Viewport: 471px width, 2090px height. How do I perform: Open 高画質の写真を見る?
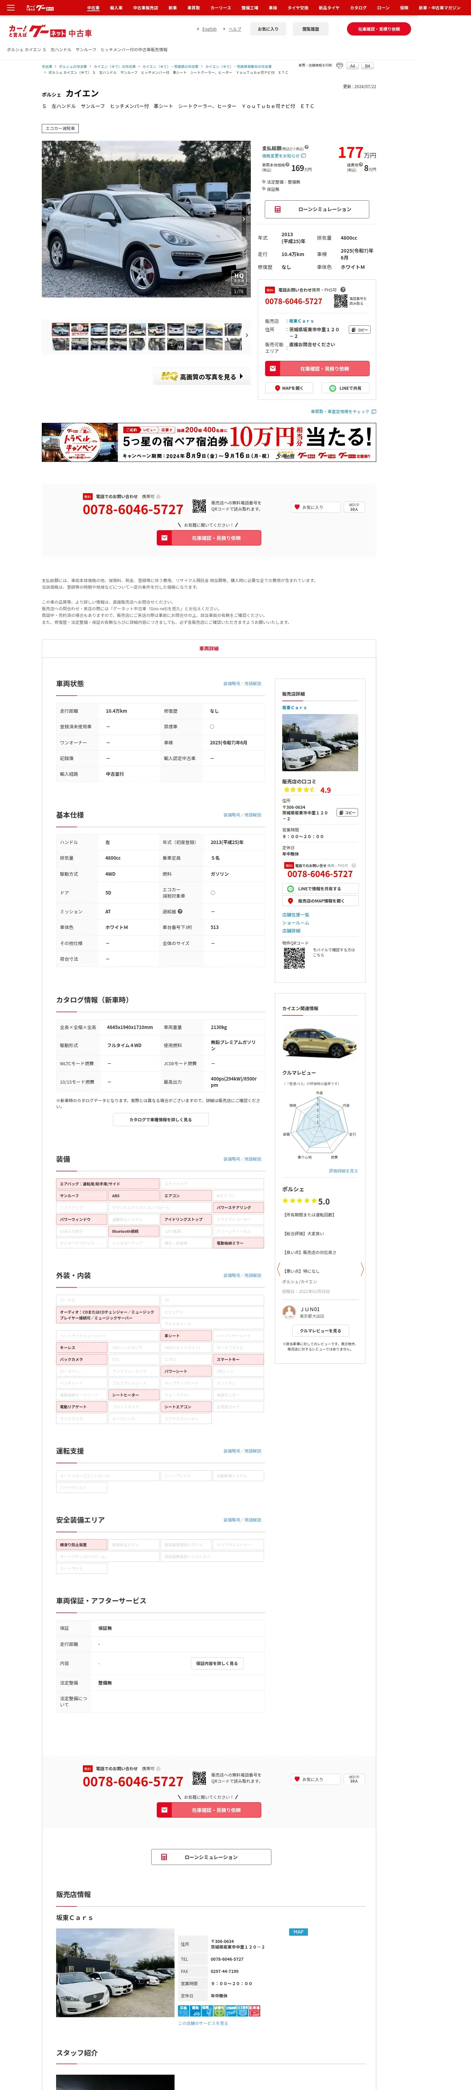pos(202,377)
